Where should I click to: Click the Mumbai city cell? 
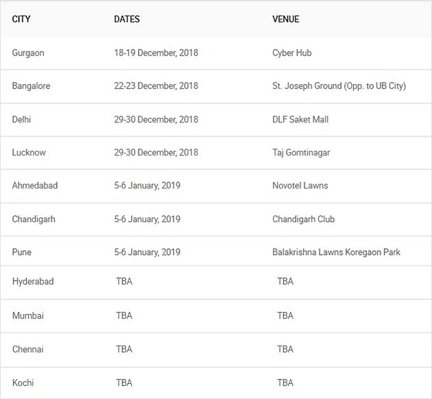click(28, 315)
